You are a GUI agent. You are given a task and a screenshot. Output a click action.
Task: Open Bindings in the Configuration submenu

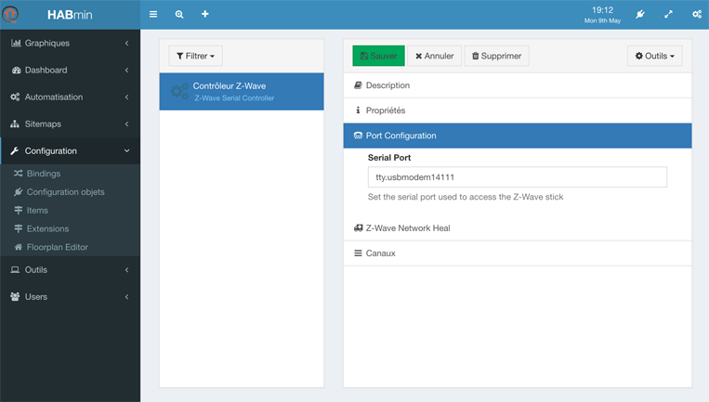coord(44,174)
